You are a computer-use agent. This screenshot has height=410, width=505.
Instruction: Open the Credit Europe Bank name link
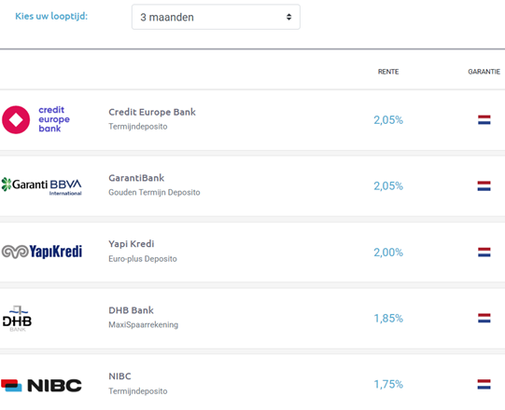(x=152, y=112)
